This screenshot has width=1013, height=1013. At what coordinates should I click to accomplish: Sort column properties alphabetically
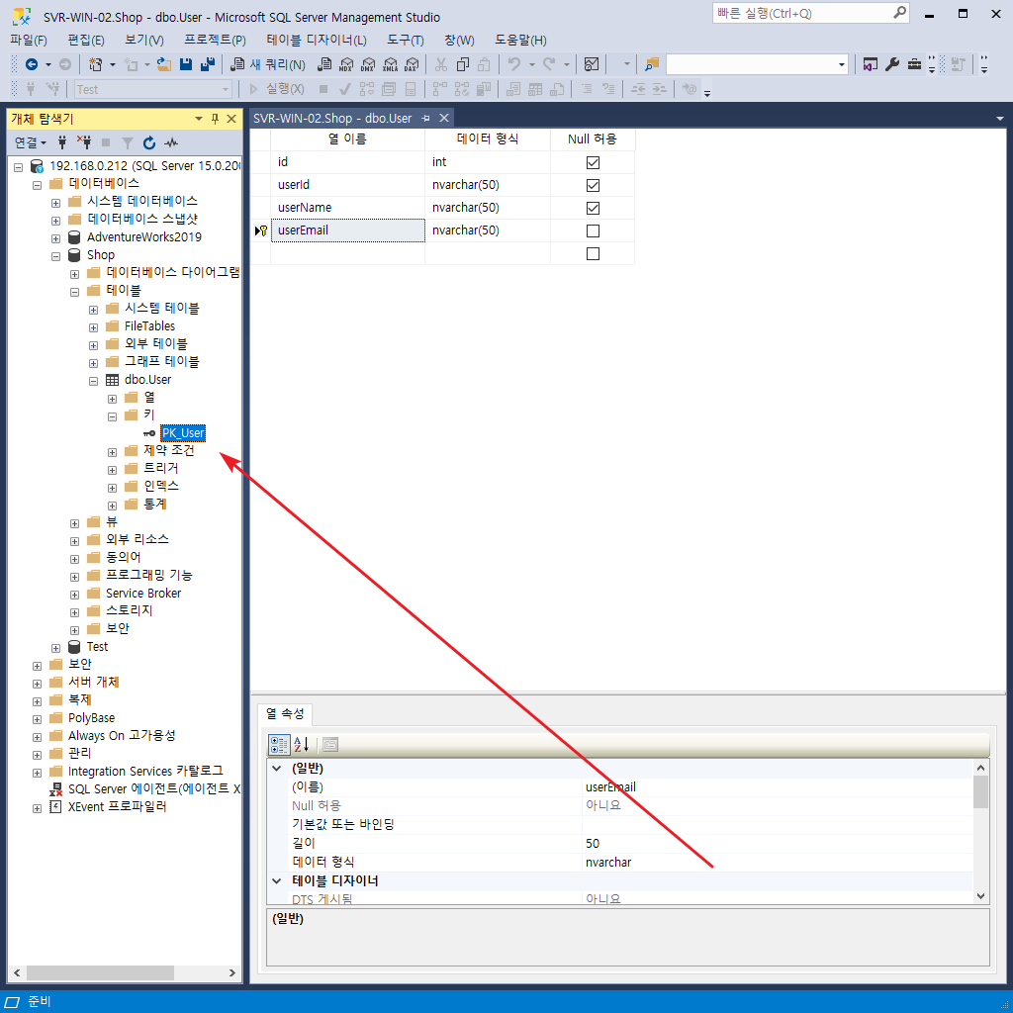[x=302, y=745]
